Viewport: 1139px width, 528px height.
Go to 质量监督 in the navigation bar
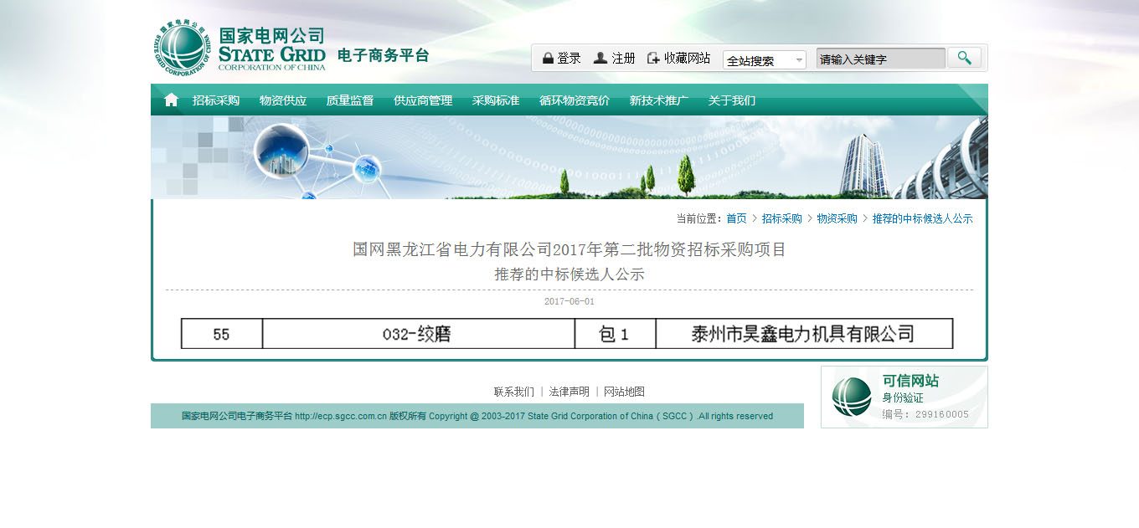click(x=350, y=100)
